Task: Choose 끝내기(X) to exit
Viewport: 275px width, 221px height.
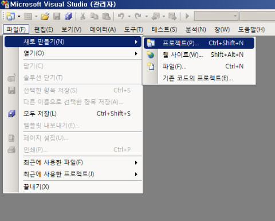Action: [73, 187]
